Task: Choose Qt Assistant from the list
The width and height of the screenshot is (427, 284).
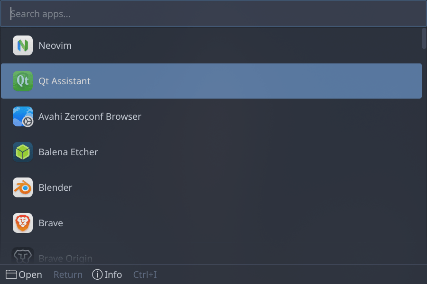Action: point(211,81)
